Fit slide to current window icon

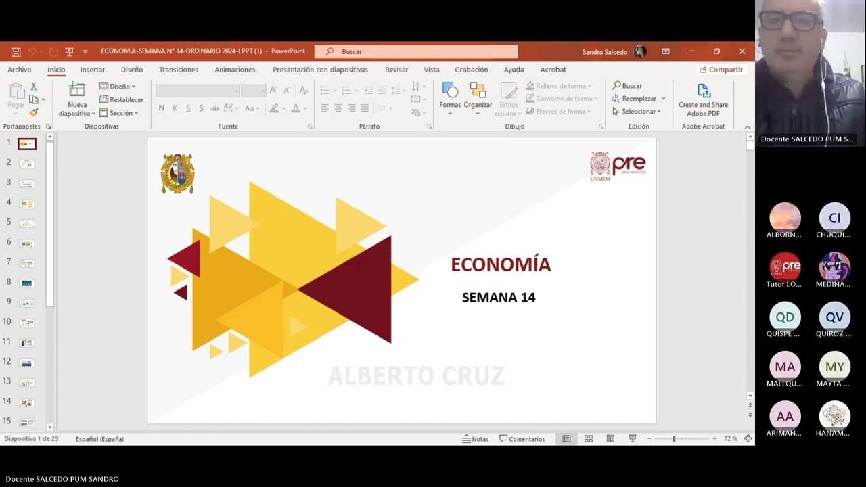point(748,439)
